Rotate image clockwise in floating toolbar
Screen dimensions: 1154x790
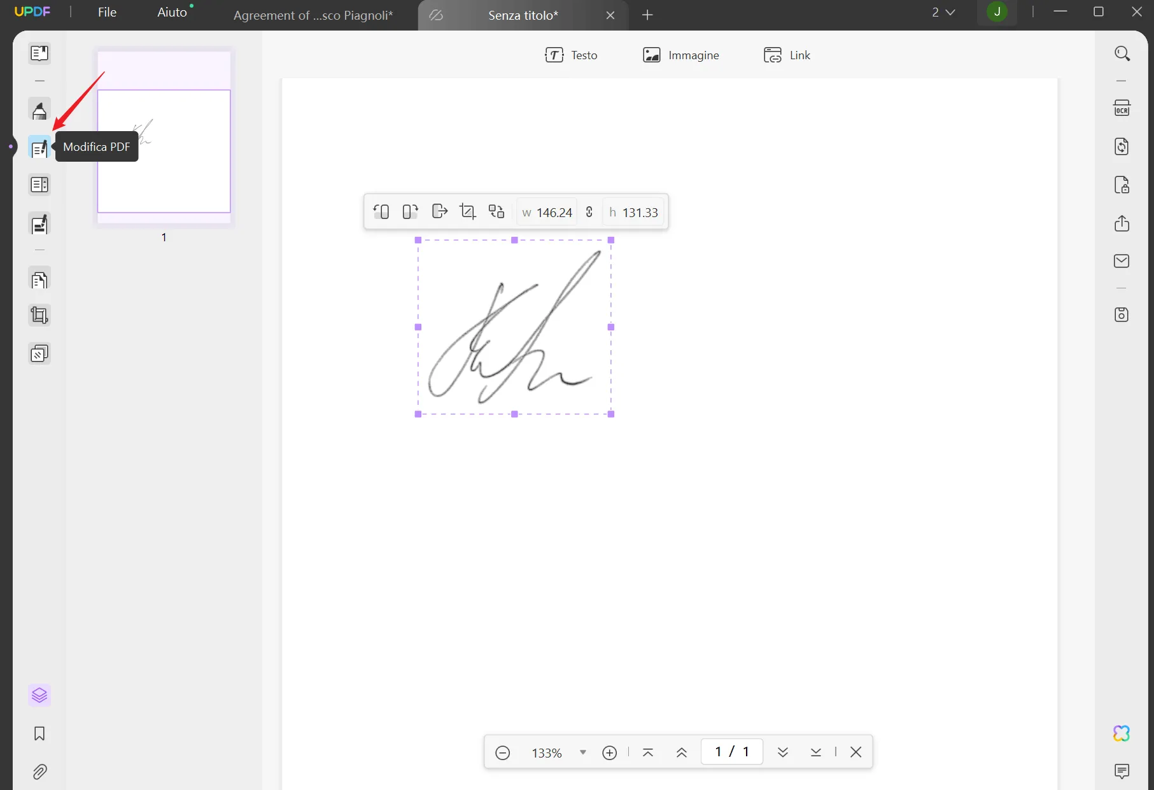coord(410,212)
